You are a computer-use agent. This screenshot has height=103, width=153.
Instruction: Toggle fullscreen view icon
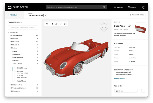click(x=65, y=24)
